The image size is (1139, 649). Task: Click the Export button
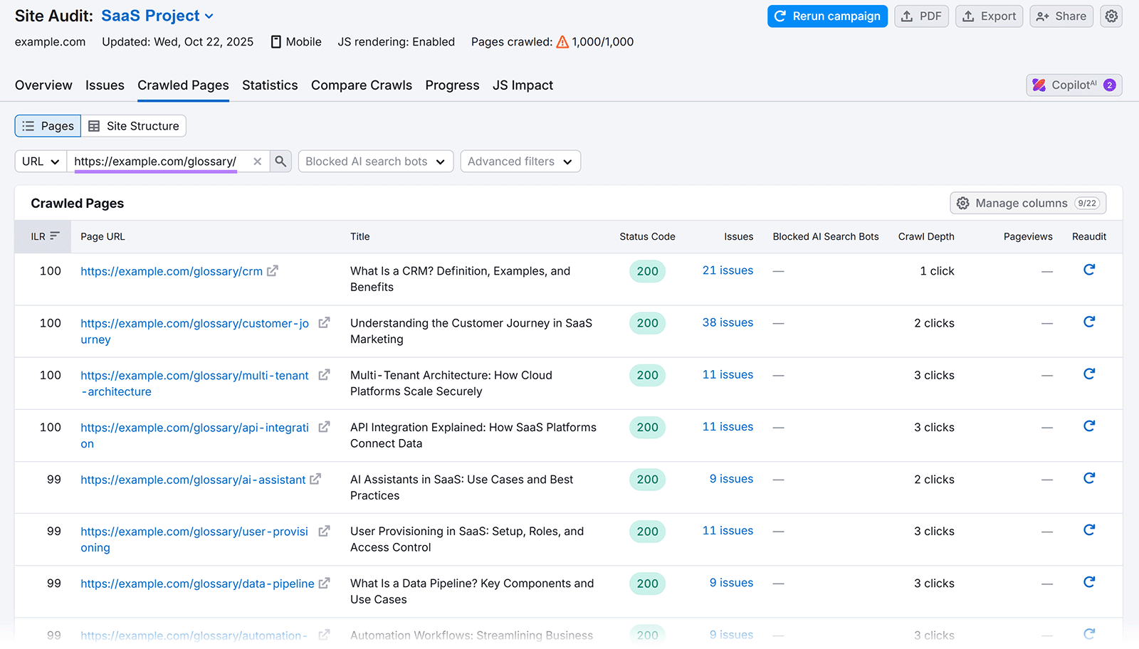(989, 16)
